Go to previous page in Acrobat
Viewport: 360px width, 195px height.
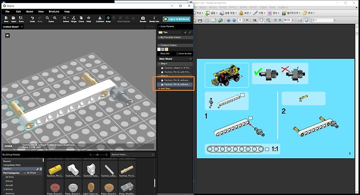228,20
